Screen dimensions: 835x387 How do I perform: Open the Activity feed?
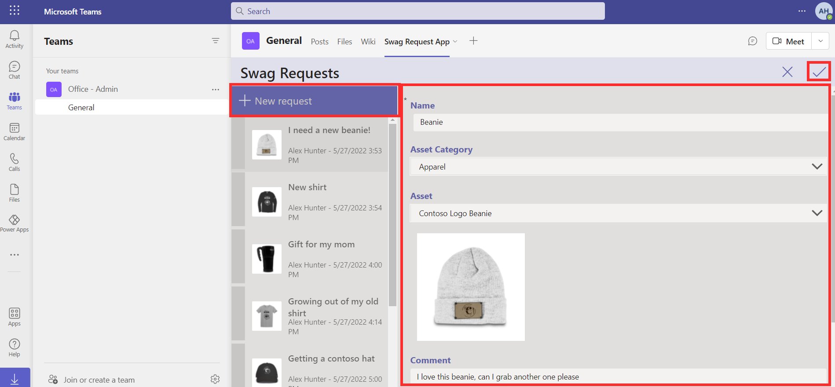(15, 40)
